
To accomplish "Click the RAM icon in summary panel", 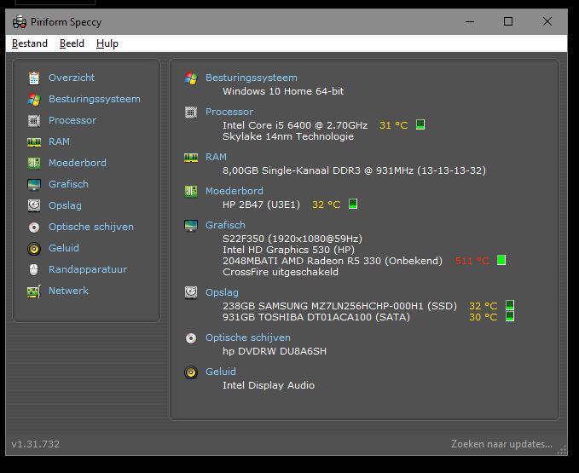I will pyautogui.click(x=191, y=158).
